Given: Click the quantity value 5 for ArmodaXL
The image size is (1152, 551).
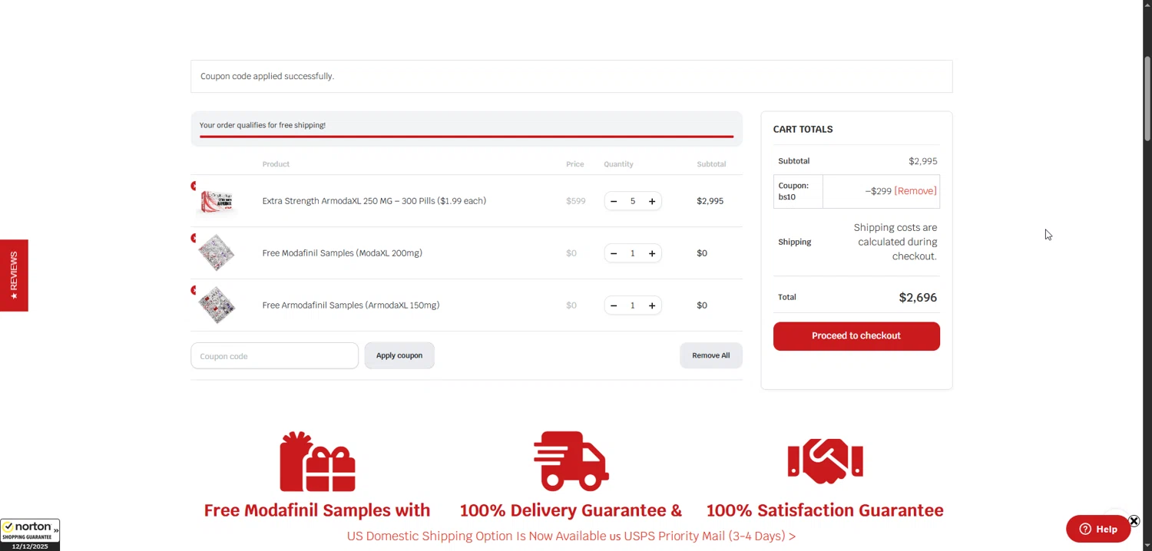Looking at the screenshot, I should click(x=633, y=201).
